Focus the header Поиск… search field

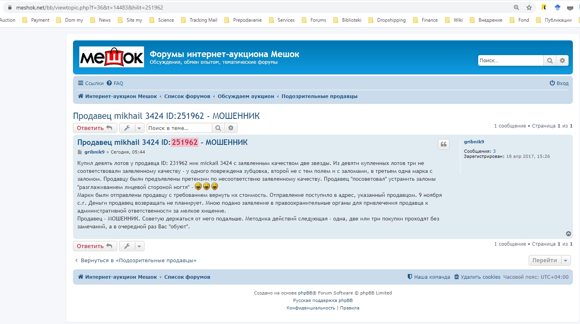point(511,61)
